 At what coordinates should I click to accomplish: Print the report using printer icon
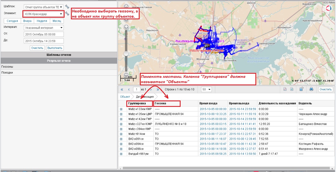coord(311,89)
